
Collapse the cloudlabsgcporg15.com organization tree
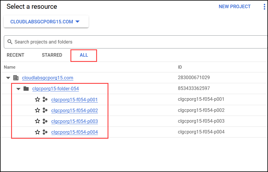[x=8, y=78]
